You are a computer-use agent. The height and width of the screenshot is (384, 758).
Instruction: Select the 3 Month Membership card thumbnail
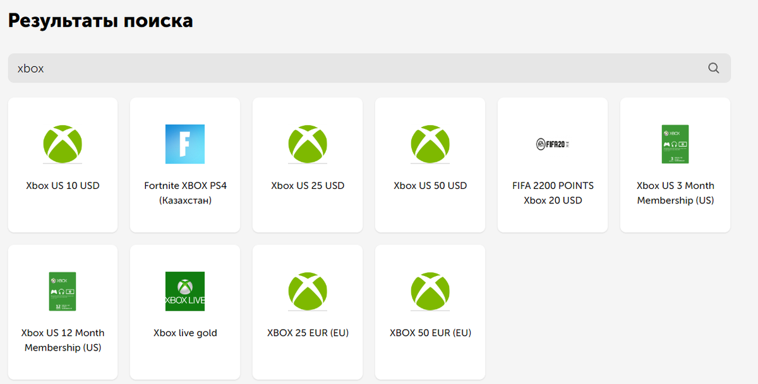[675, 144]
